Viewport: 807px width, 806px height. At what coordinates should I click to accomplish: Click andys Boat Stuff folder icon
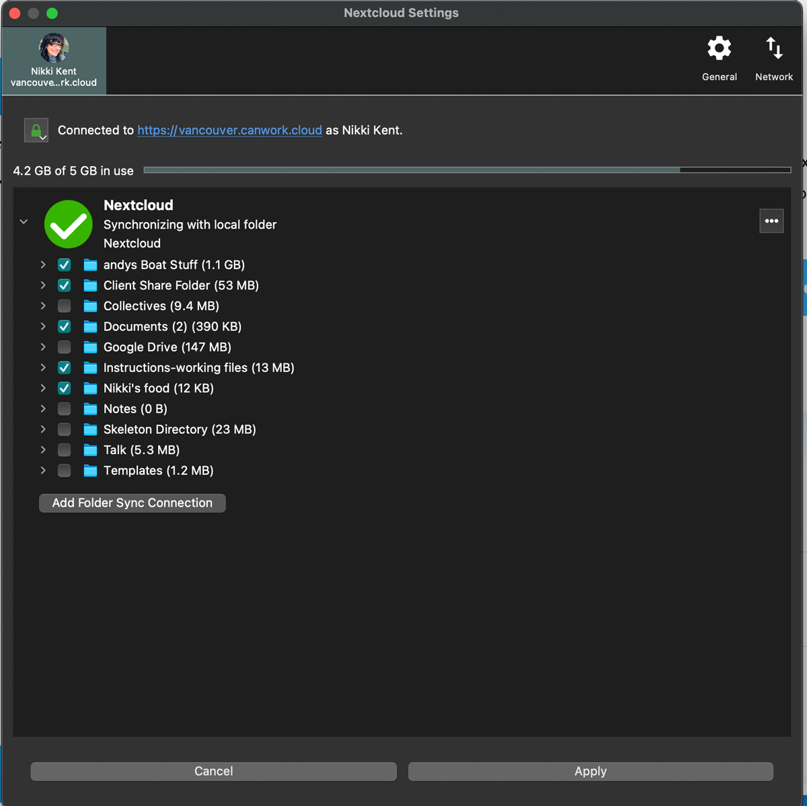90,265
